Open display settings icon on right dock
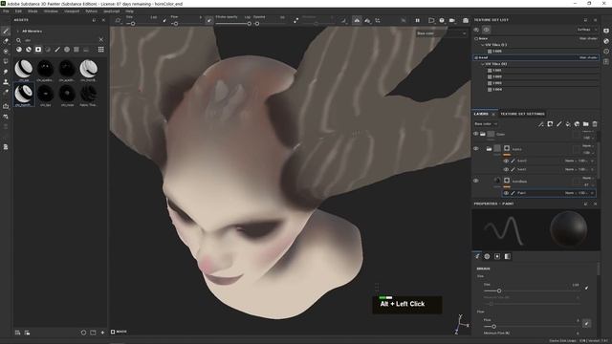This screenshot has height=344, width=612. click(606, 31)
